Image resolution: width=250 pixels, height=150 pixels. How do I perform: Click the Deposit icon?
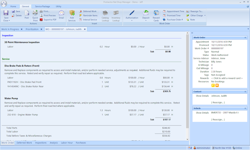click(x=146, y=13)
